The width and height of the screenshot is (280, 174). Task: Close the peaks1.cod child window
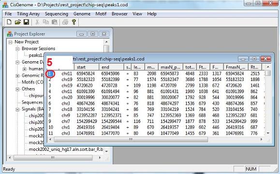[x=265, y=59]
